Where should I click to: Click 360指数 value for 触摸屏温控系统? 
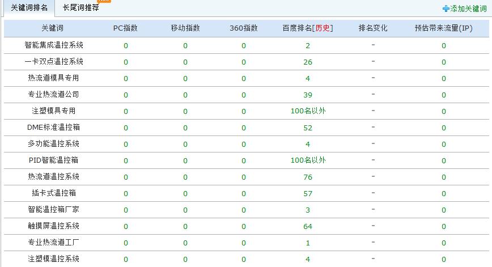click(244, 227)
